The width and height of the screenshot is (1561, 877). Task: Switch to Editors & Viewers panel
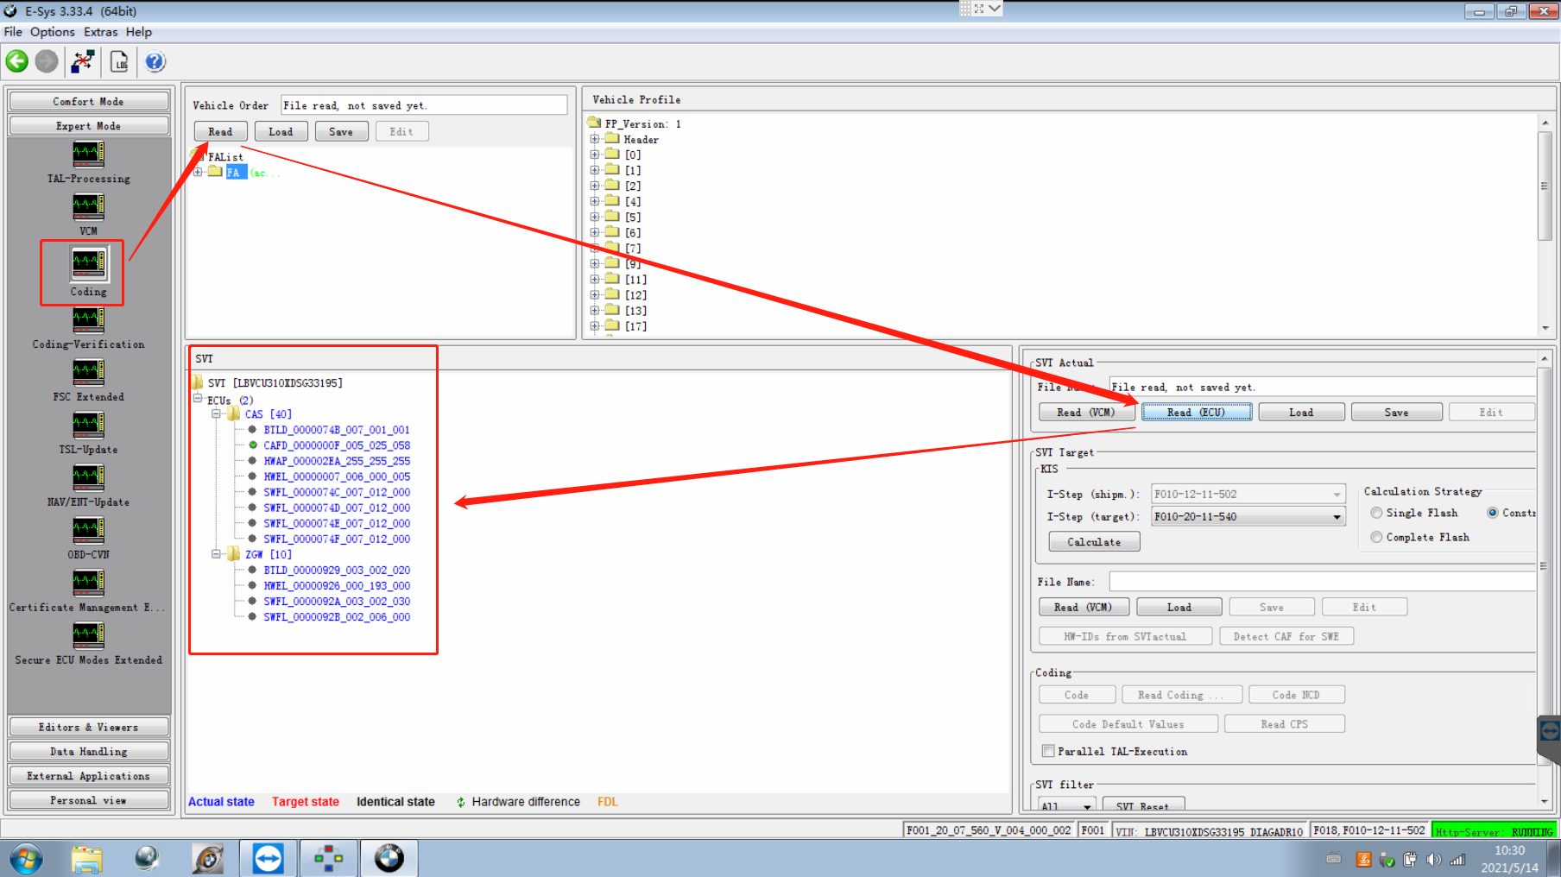(x=88, y=727)
